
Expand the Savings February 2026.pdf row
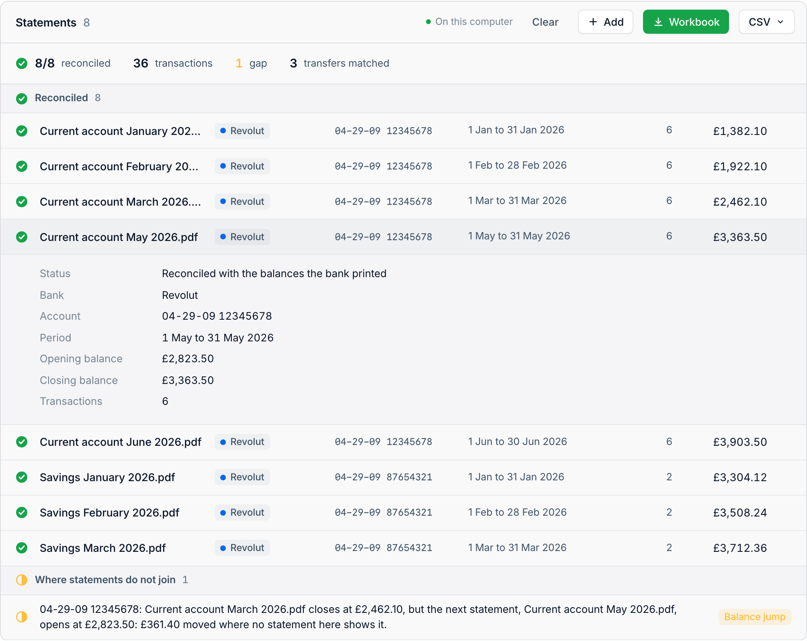403,512
